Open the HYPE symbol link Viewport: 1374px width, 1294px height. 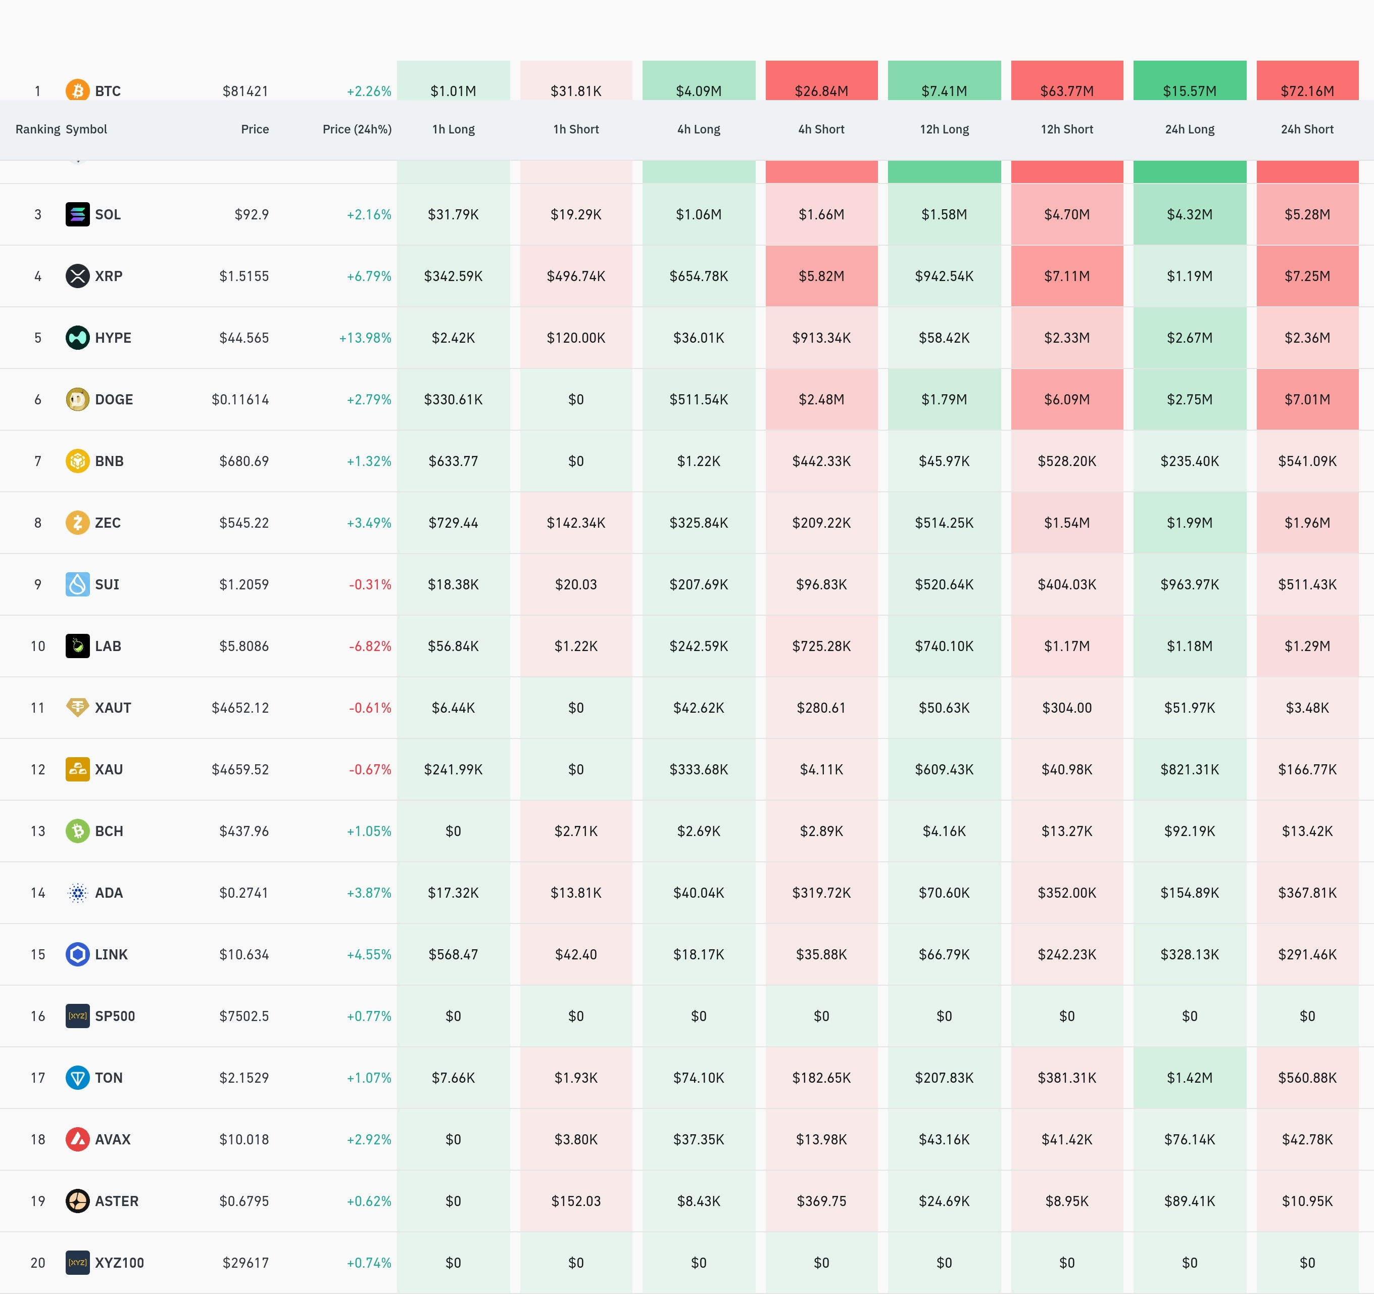113,338
